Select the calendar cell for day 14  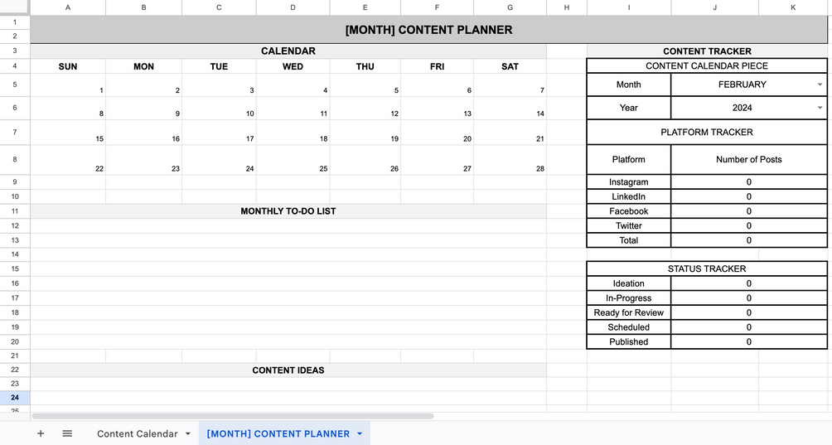(x=510, y=109)
